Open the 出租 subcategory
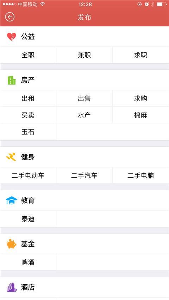Screen dimensions: 169x300 point(28,98)
